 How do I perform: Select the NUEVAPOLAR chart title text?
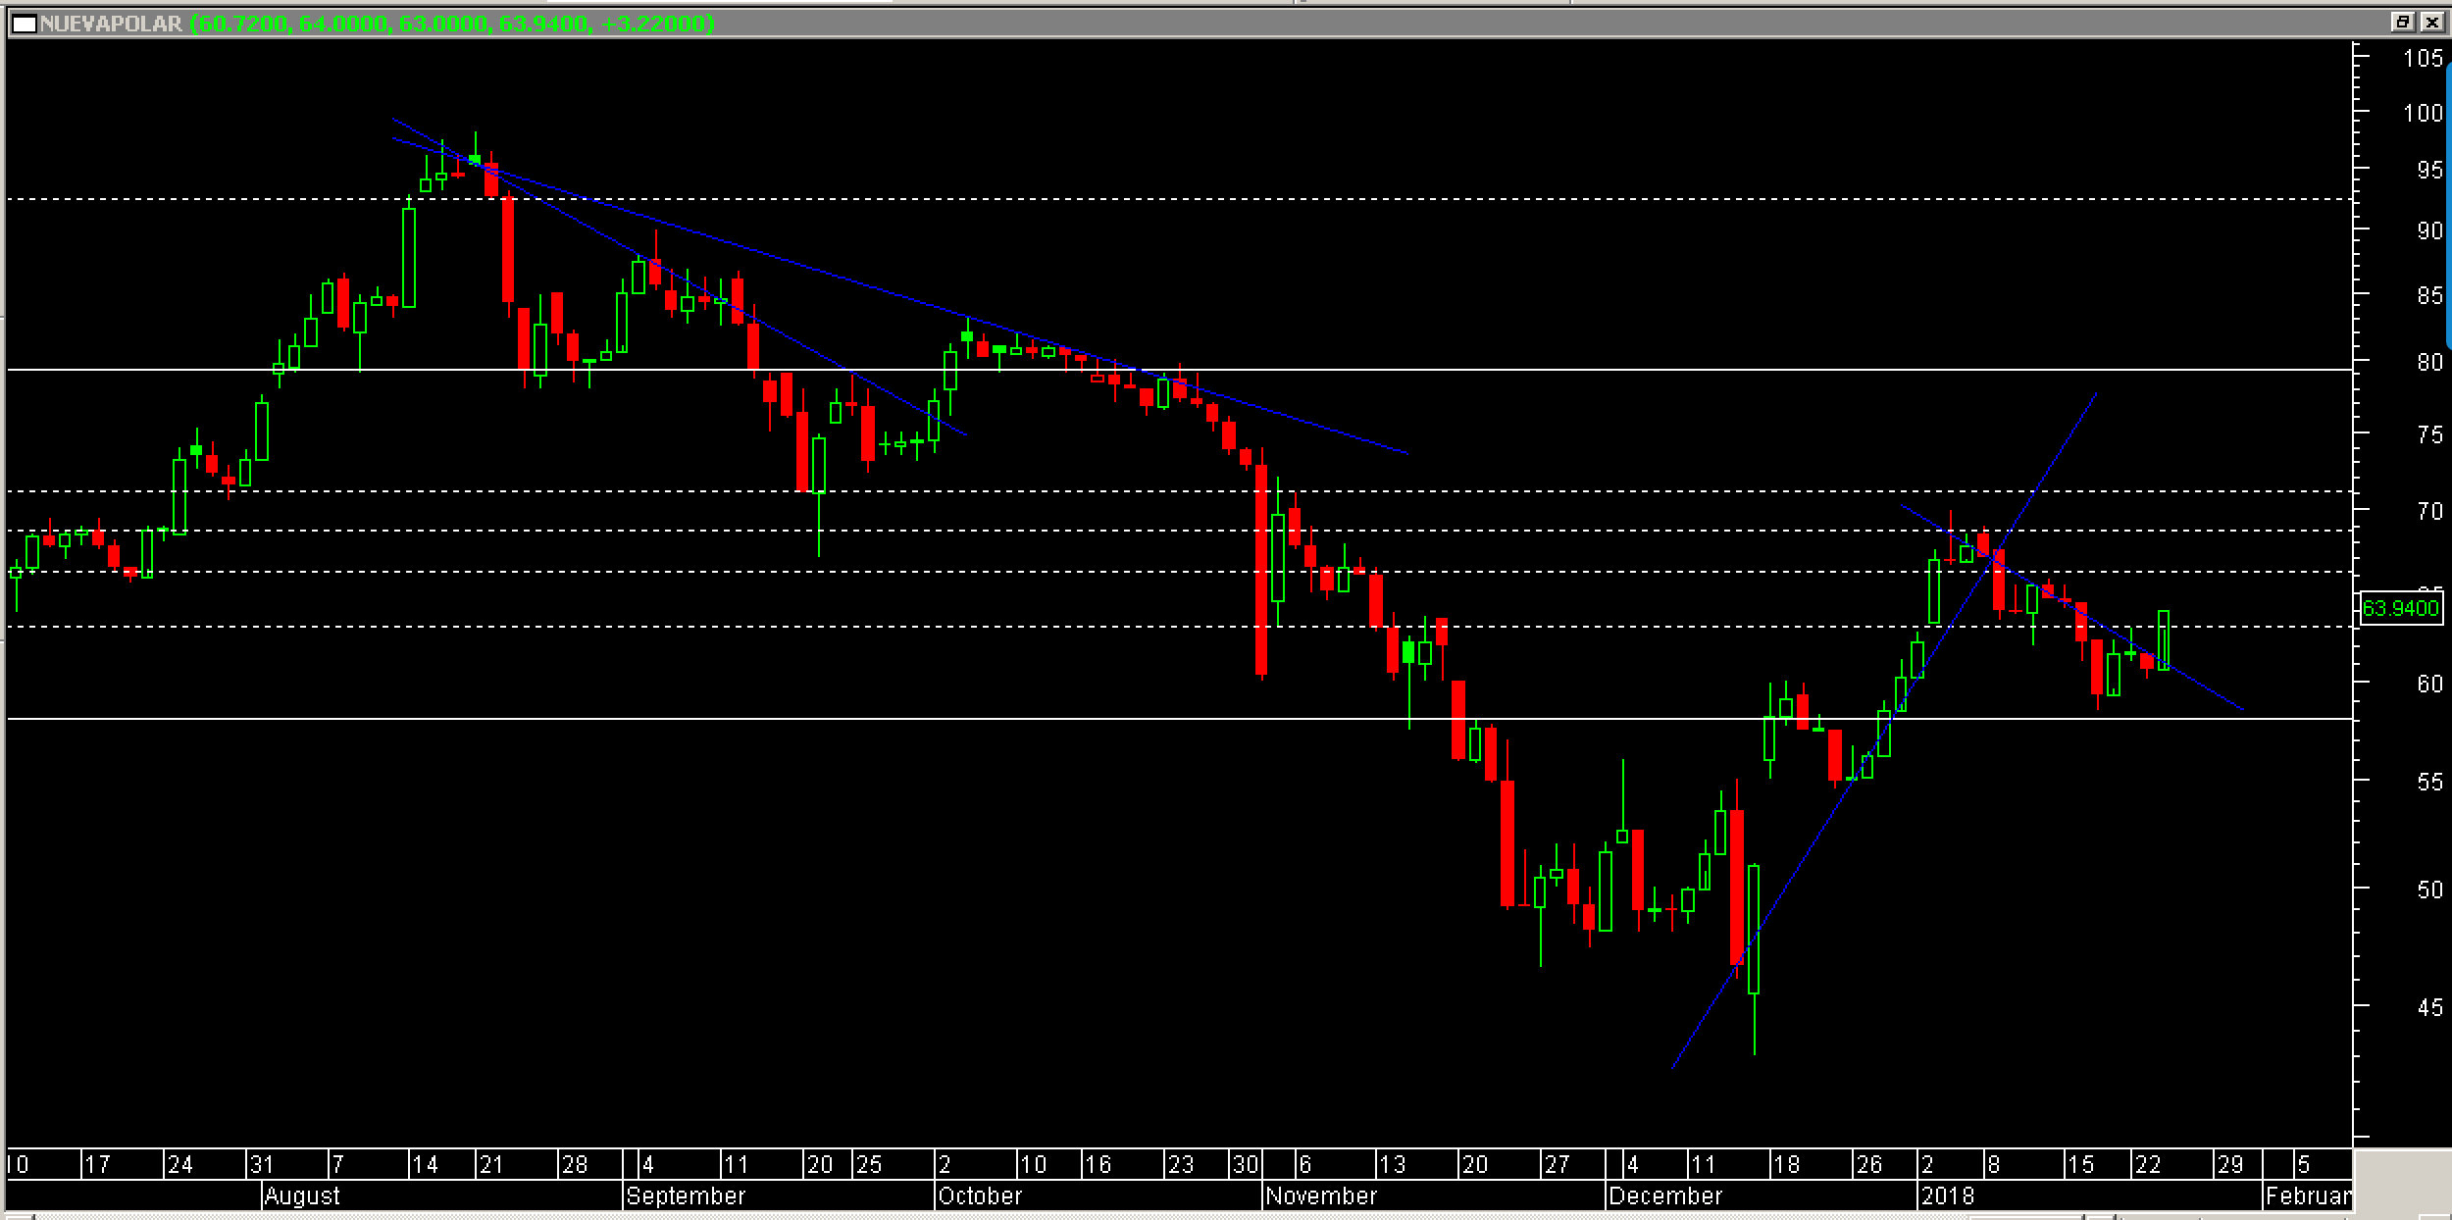click(112, 24)
